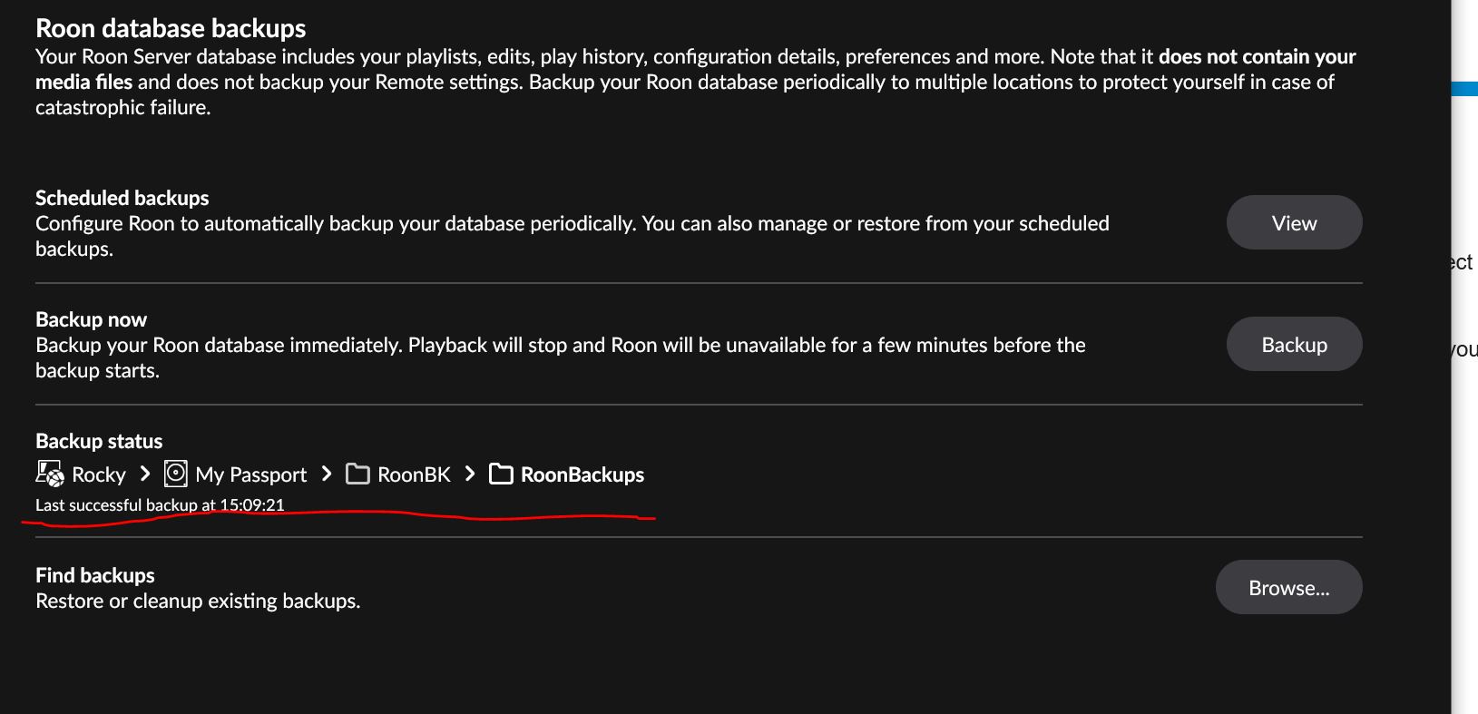Image resolution: width=1478 pixels, height=714 pixels.
Task: Click the Roon database backups title
Action: click(171, 28)
